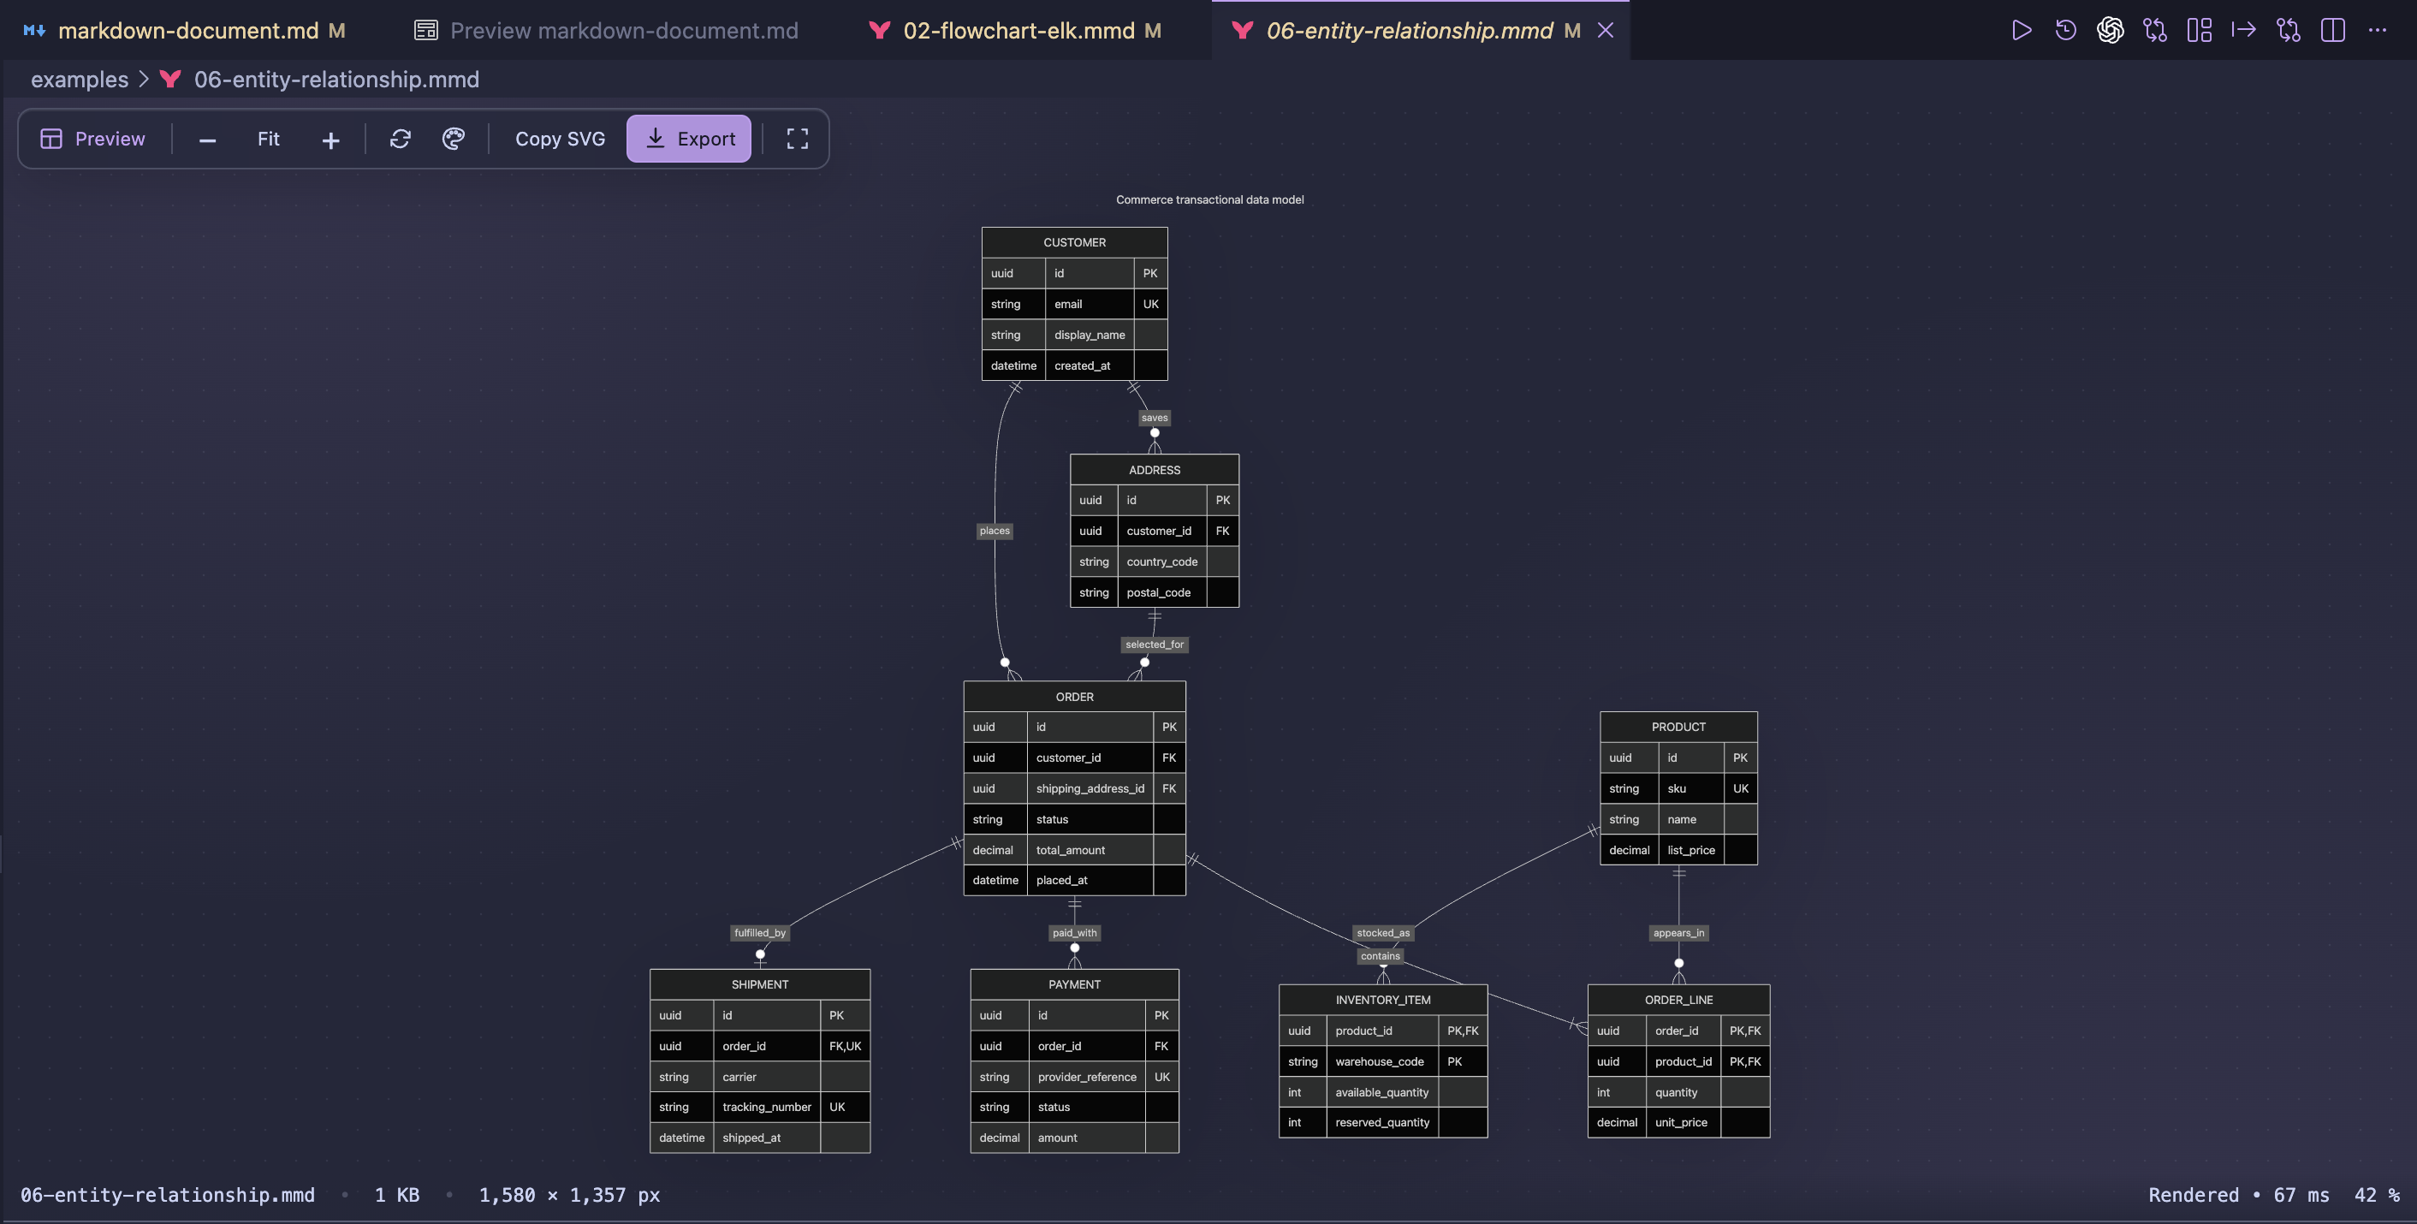Click 'shipping_address_id' field in ORDER

click(x=1090, y=788)
